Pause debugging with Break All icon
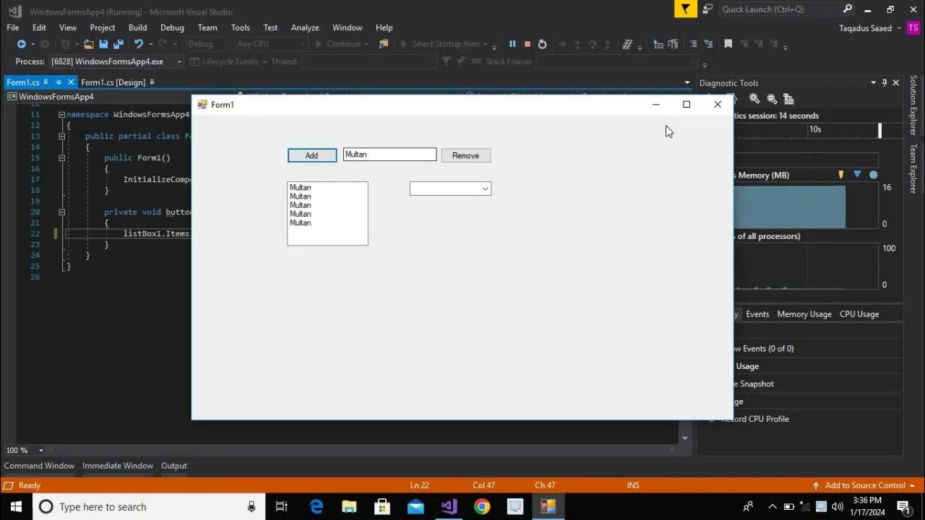 512,44
